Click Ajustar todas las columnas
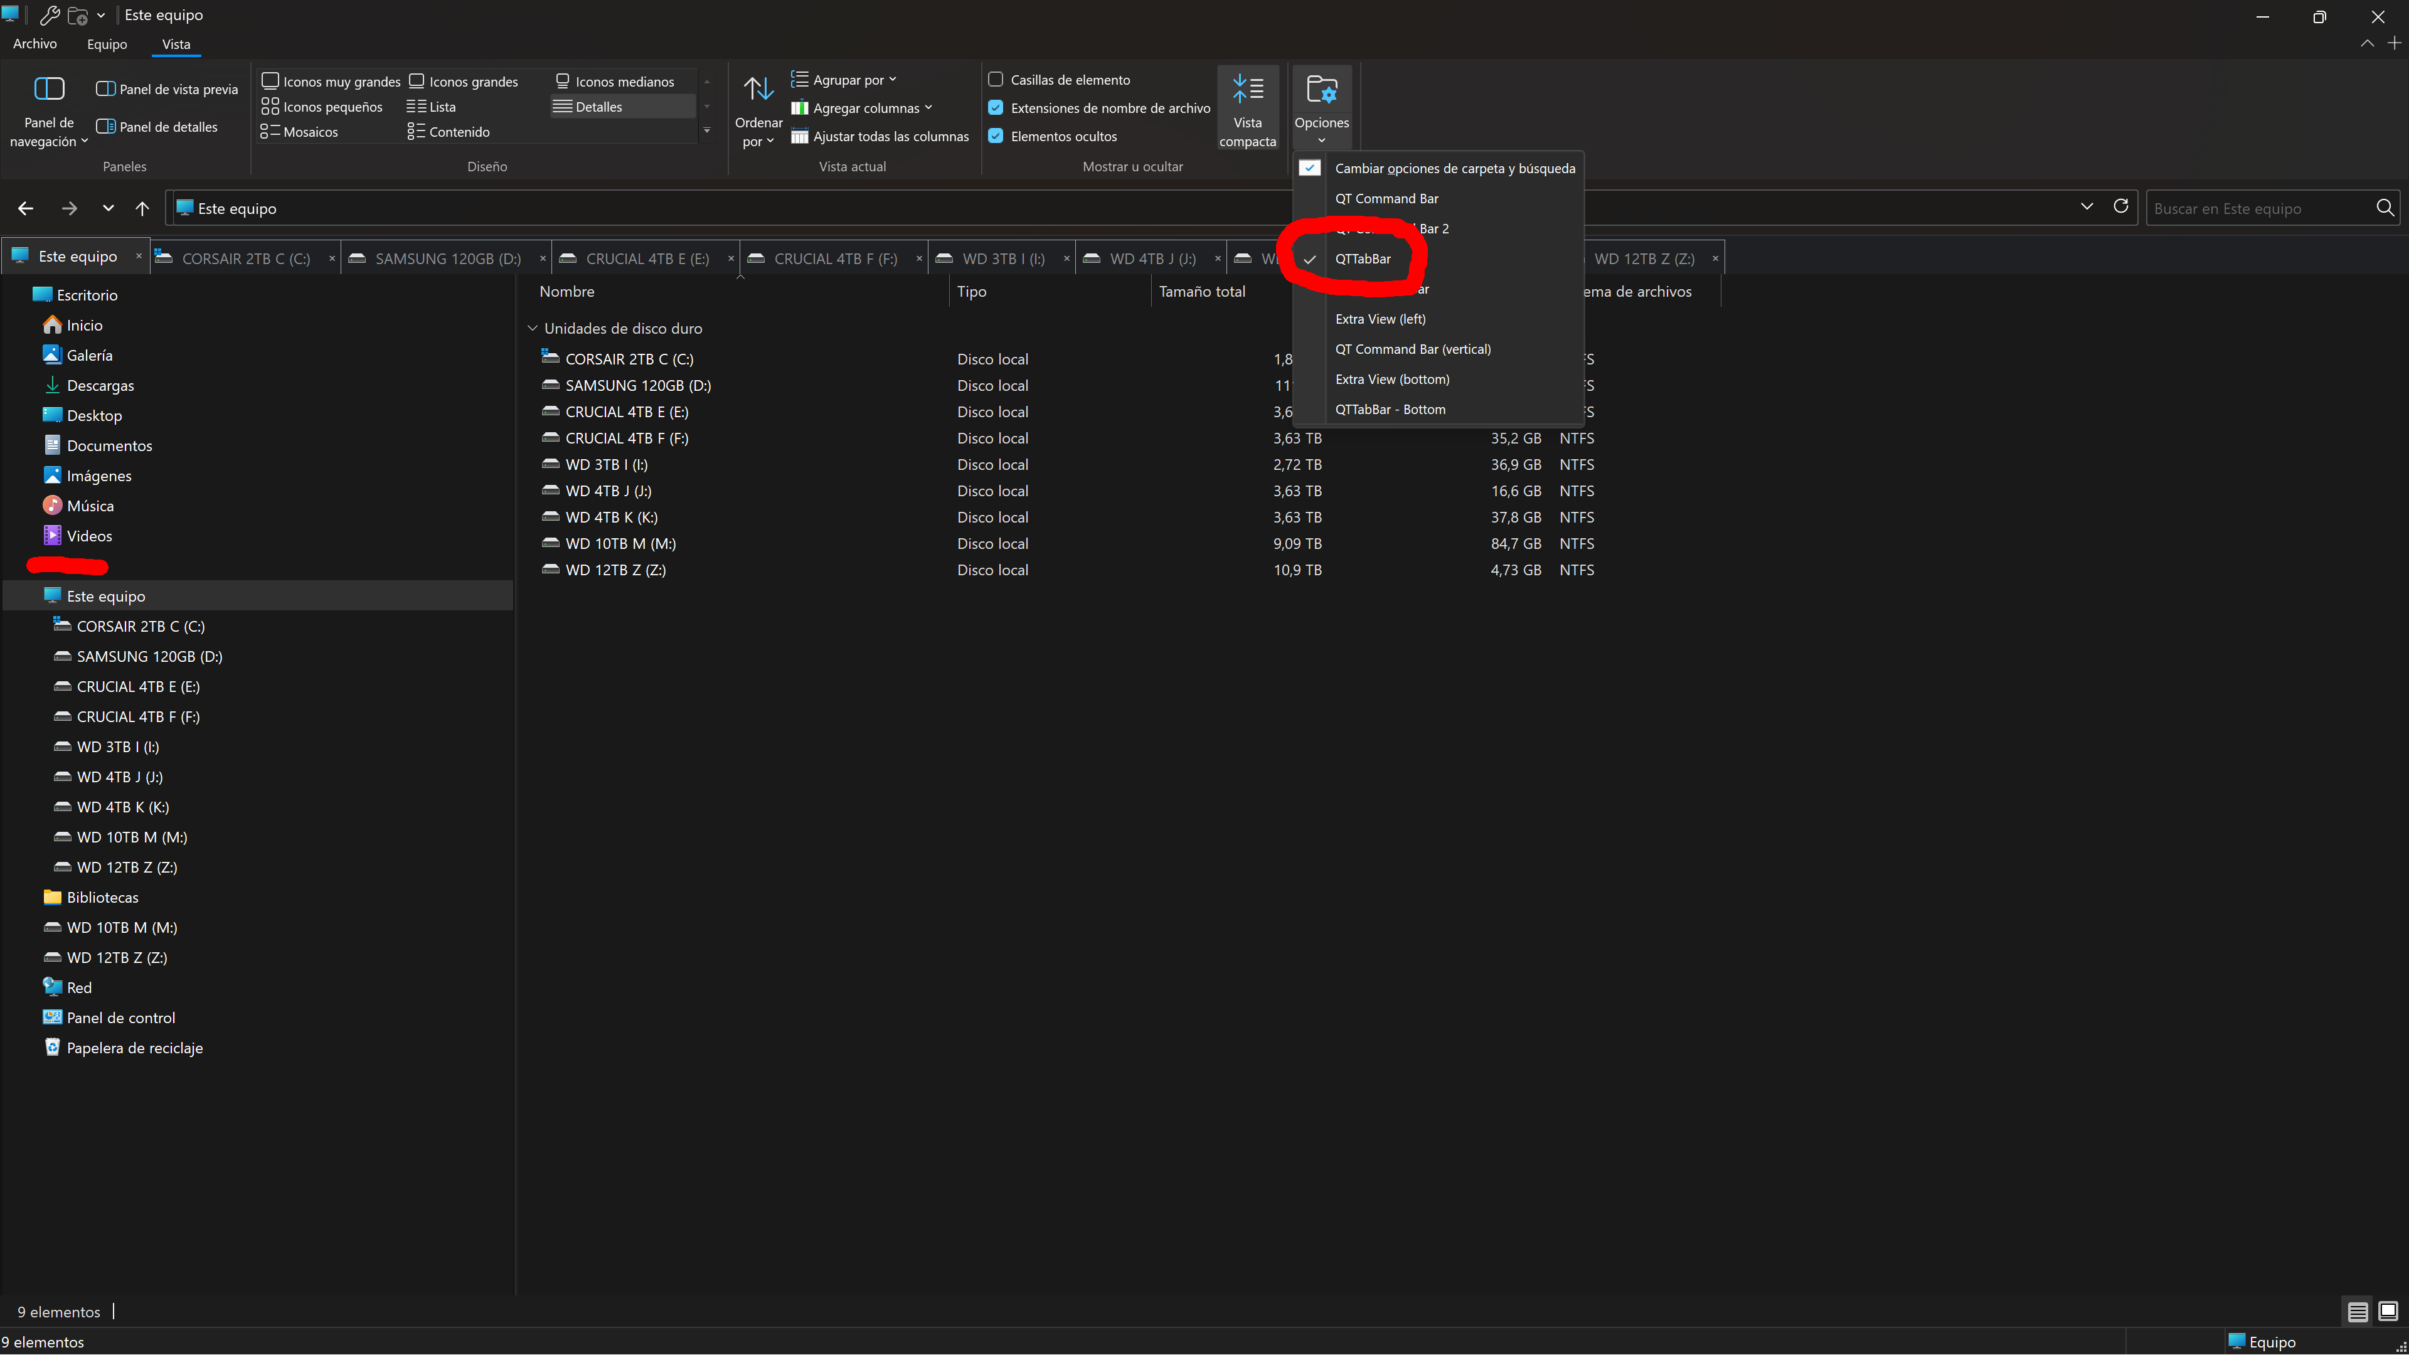This screenshot has width=2409, height=1355. pos(880,135)
